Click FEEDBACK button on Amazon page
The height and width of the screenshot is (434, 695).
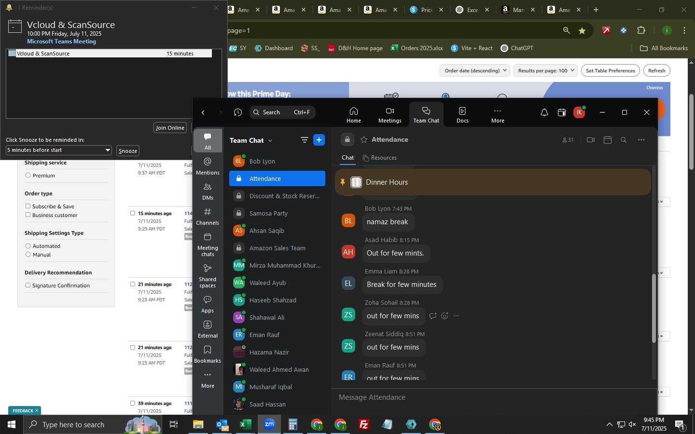(25, 411)
